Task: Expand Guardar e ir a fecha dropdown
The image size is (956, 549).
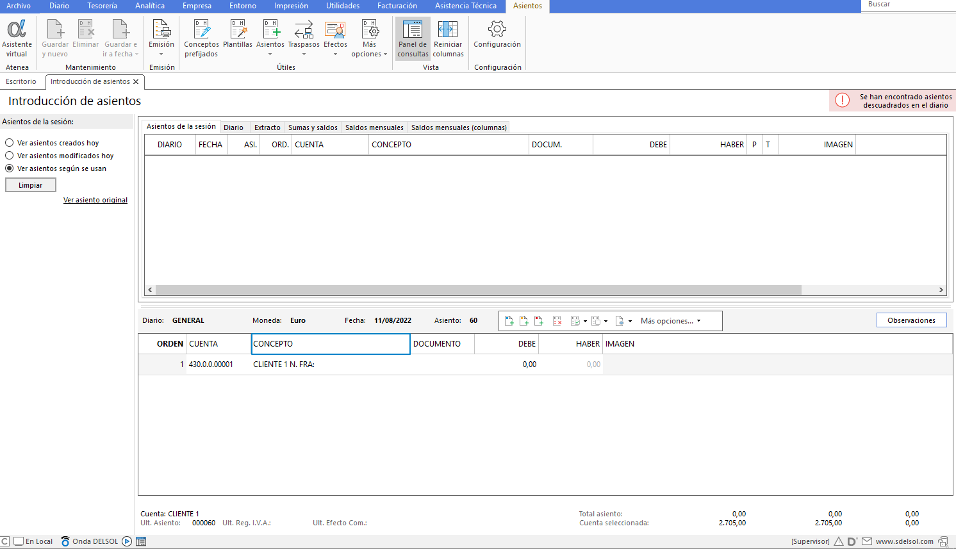Action: [136, 54]
